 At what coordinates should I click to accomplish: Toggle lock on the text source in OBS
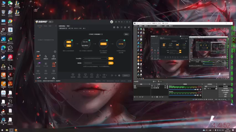tap(167, 86)
